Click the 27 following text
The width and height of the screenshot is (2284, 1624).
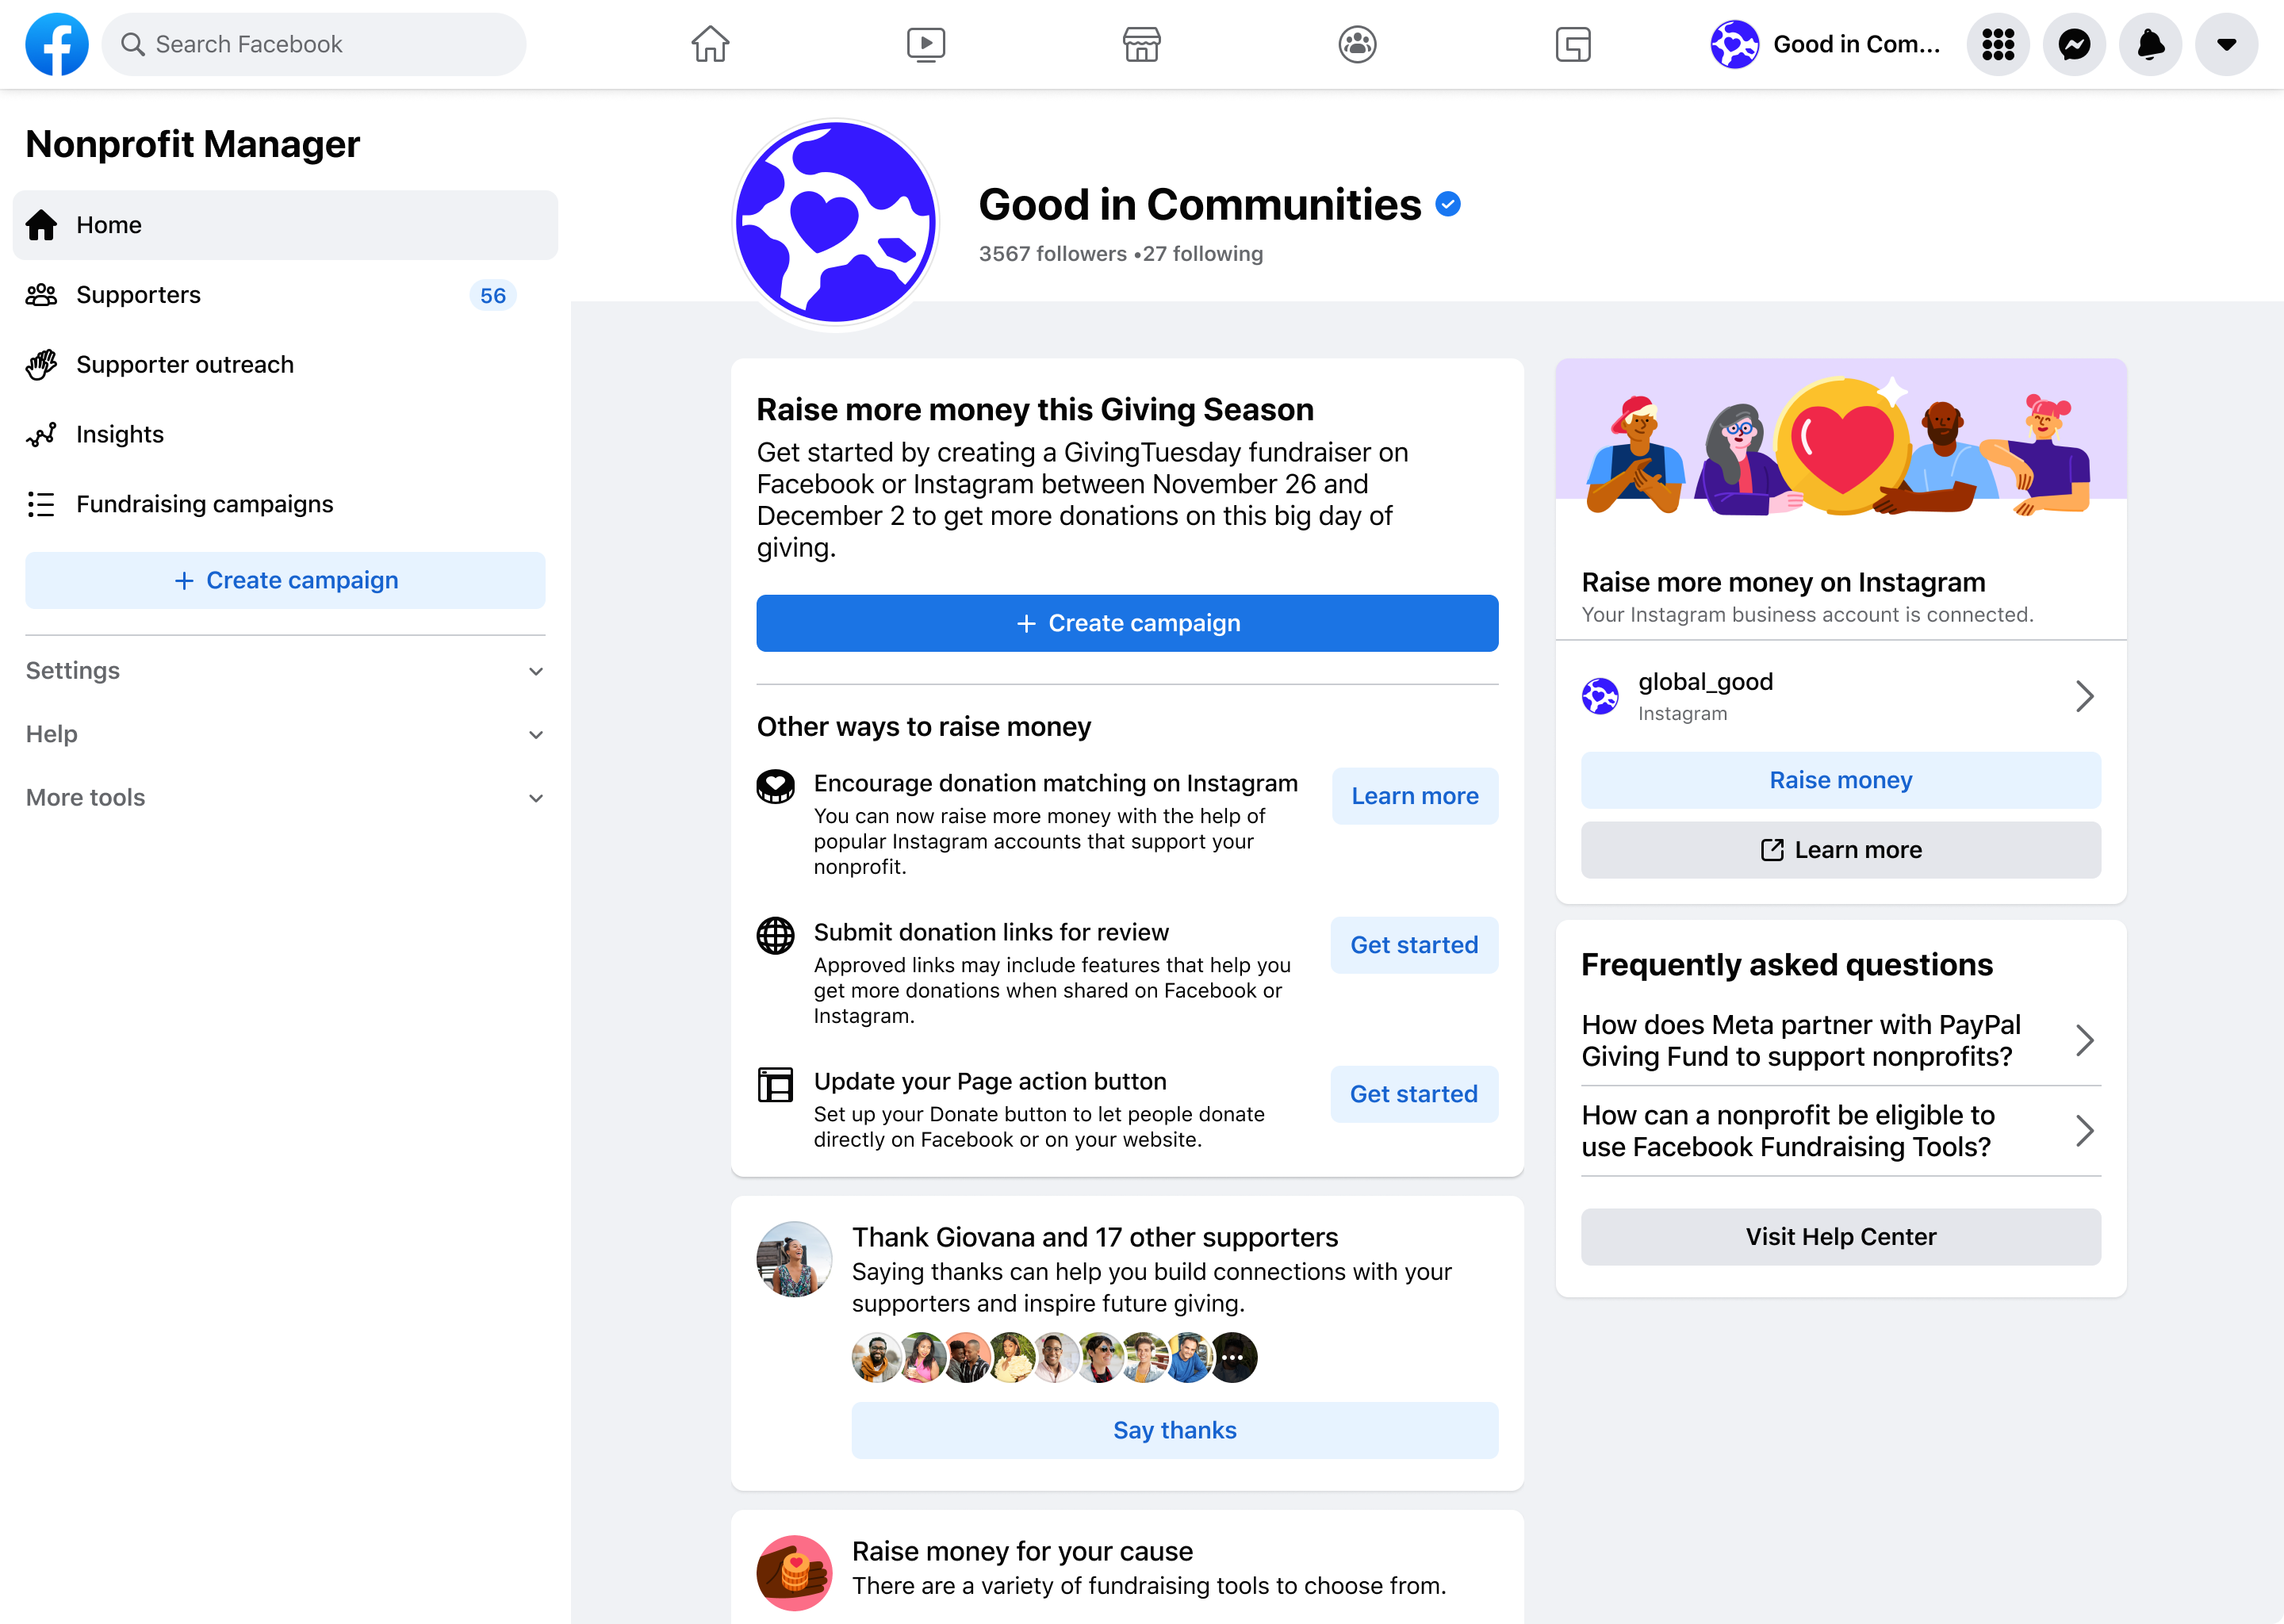(x=1203, y=254)
